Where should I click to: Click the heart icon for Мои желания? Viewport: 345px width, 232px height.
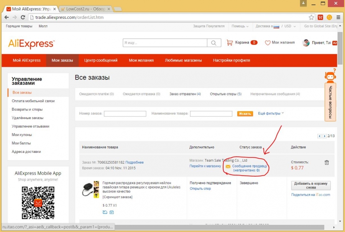click(x=268, y=43)
